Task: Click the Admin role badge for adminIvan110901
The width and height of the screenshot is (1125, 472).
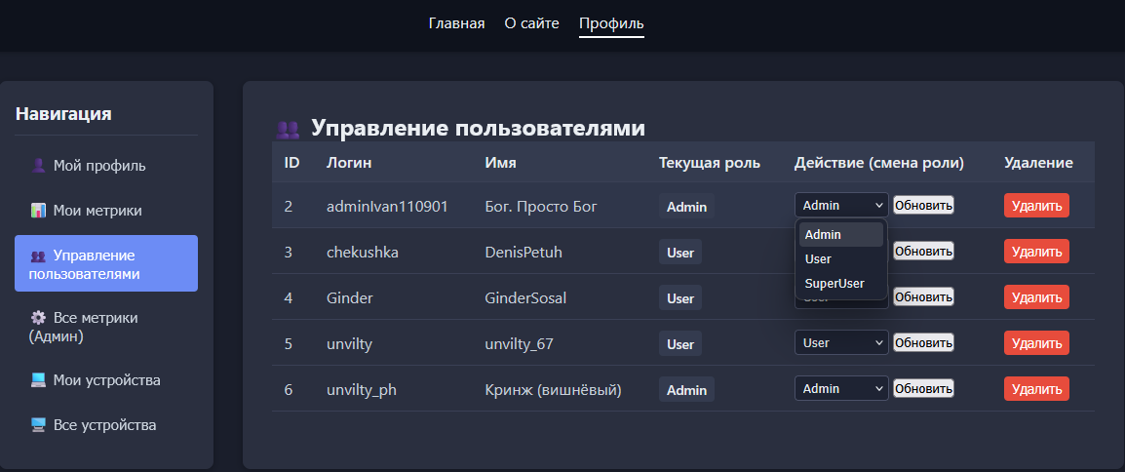Action: [x=686, y=207]
